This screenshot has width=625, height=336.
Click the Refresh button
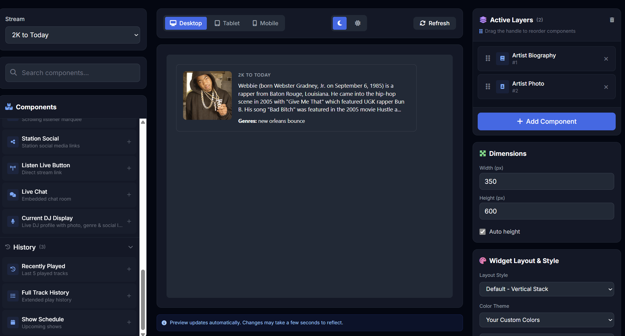434,23
